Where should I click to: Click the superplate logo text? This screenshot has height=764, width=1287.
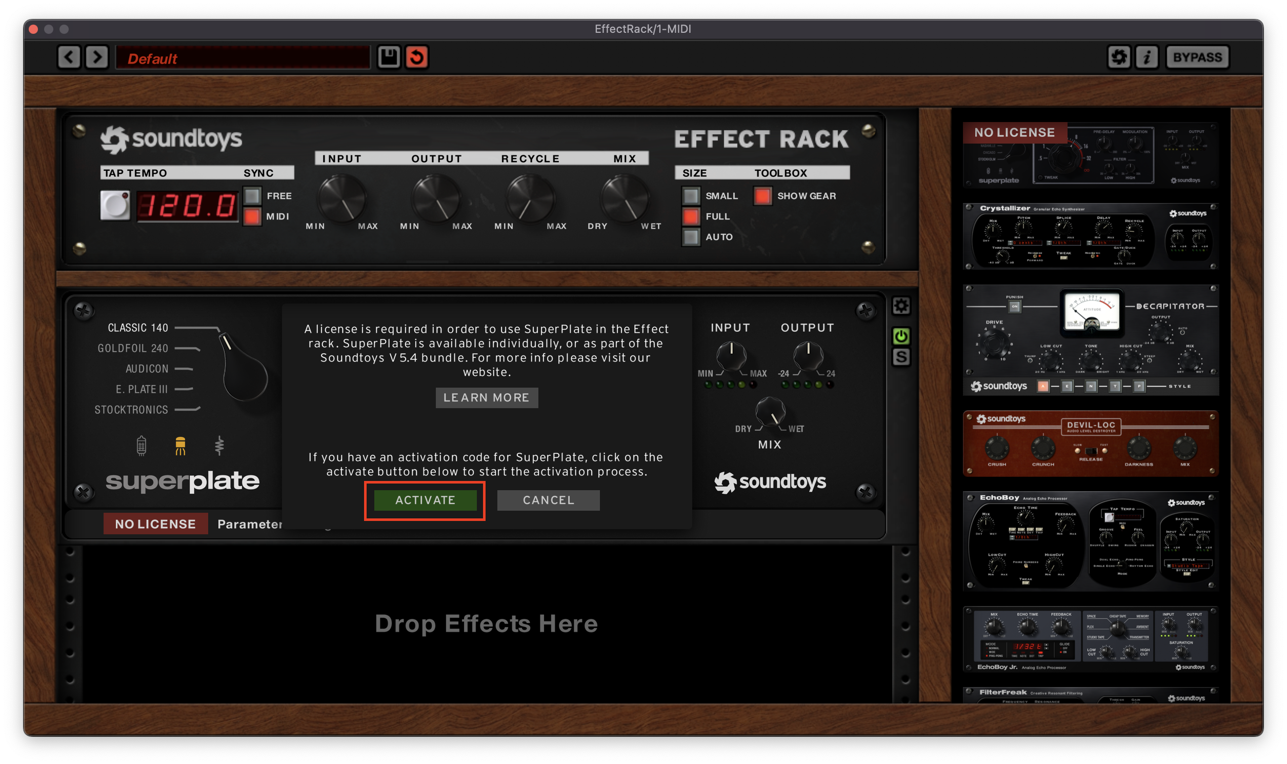click(182, 481)
